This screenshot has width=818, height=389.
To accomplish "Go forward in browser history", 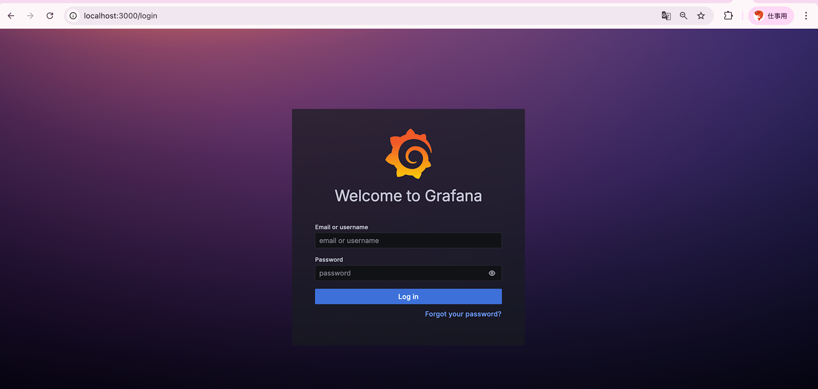I will point(30,16).
